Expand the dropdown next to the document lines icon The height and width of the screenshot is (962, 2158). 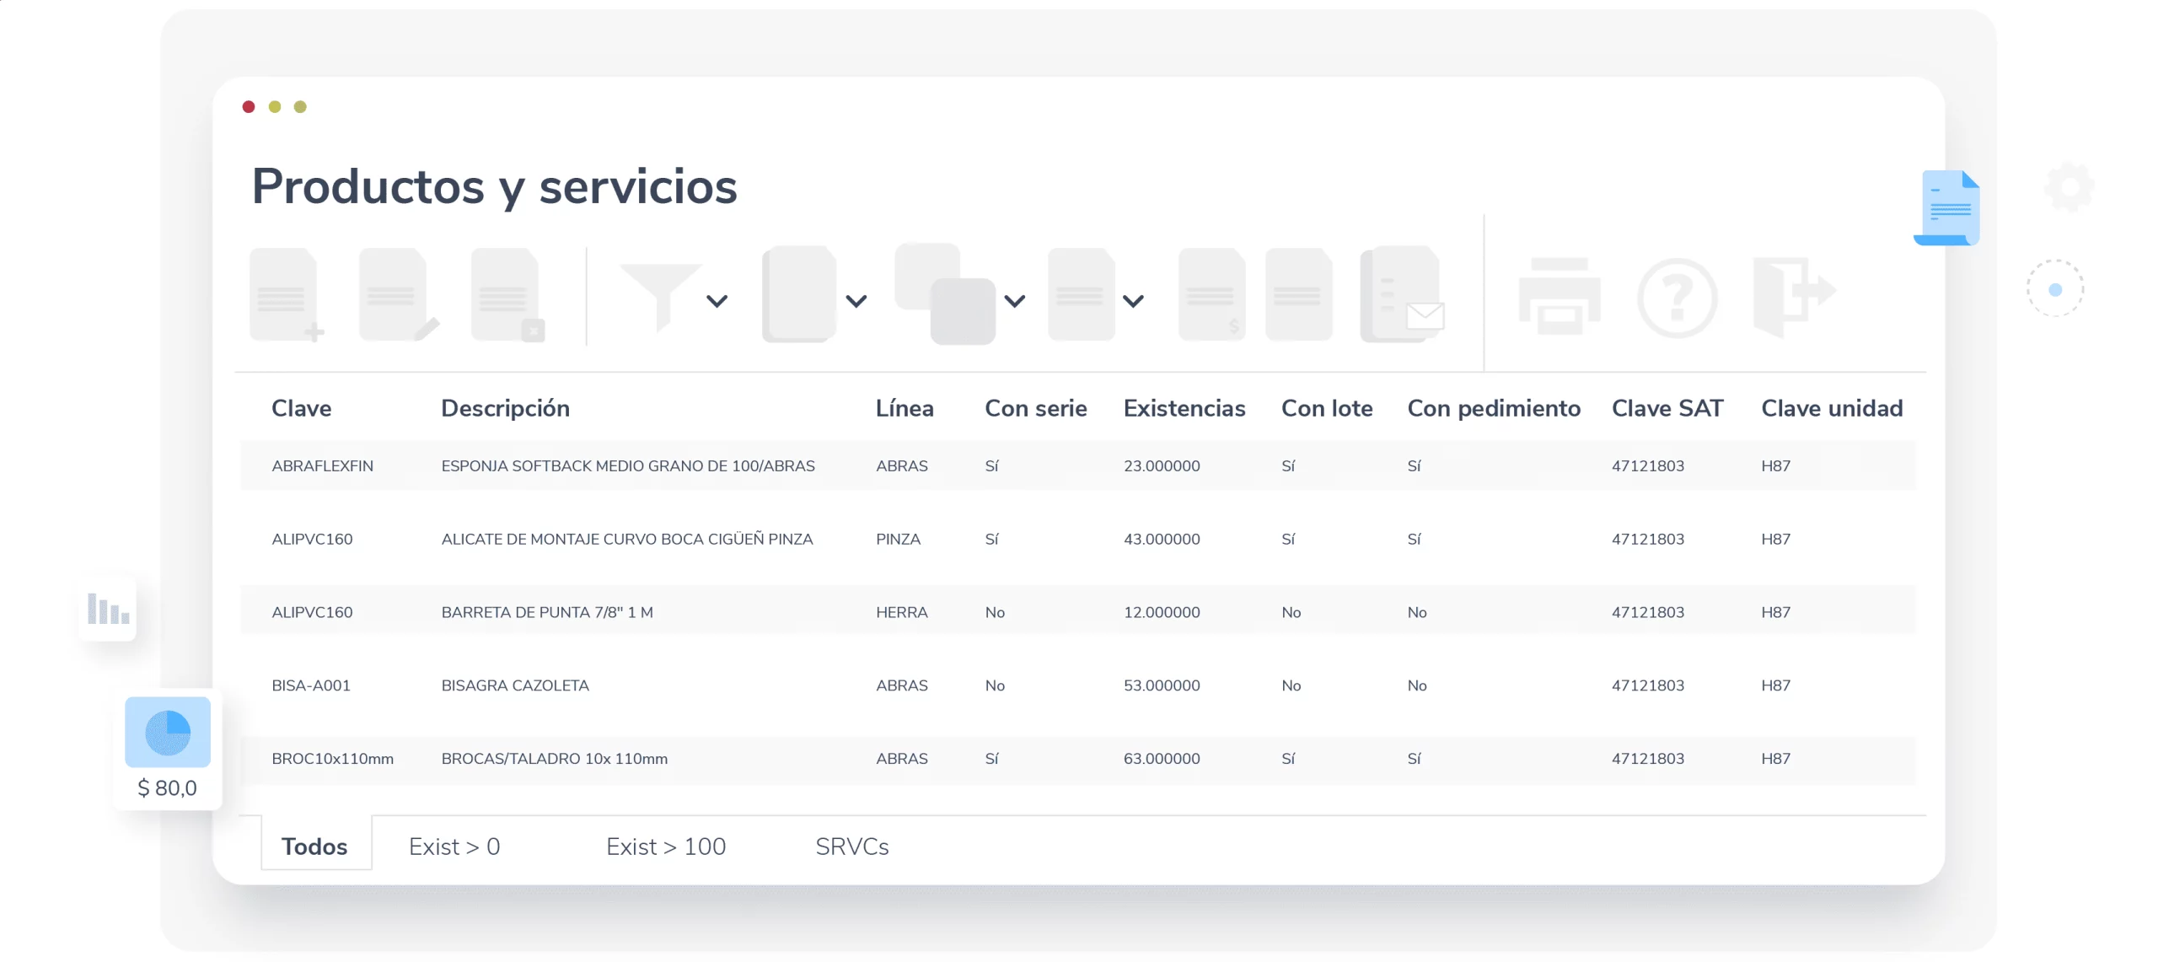(1134, 299)
